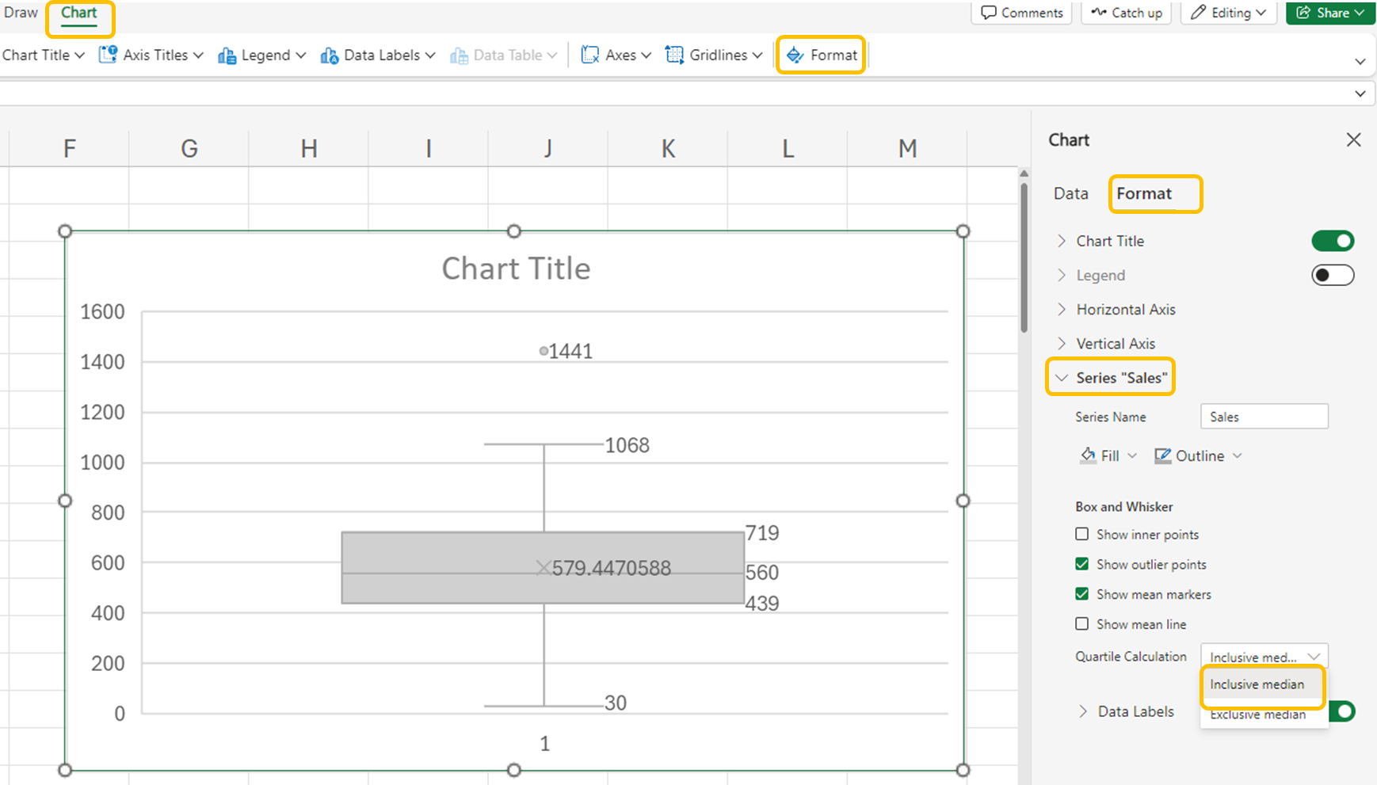Select Inclusive median option

click(1257, 684)
